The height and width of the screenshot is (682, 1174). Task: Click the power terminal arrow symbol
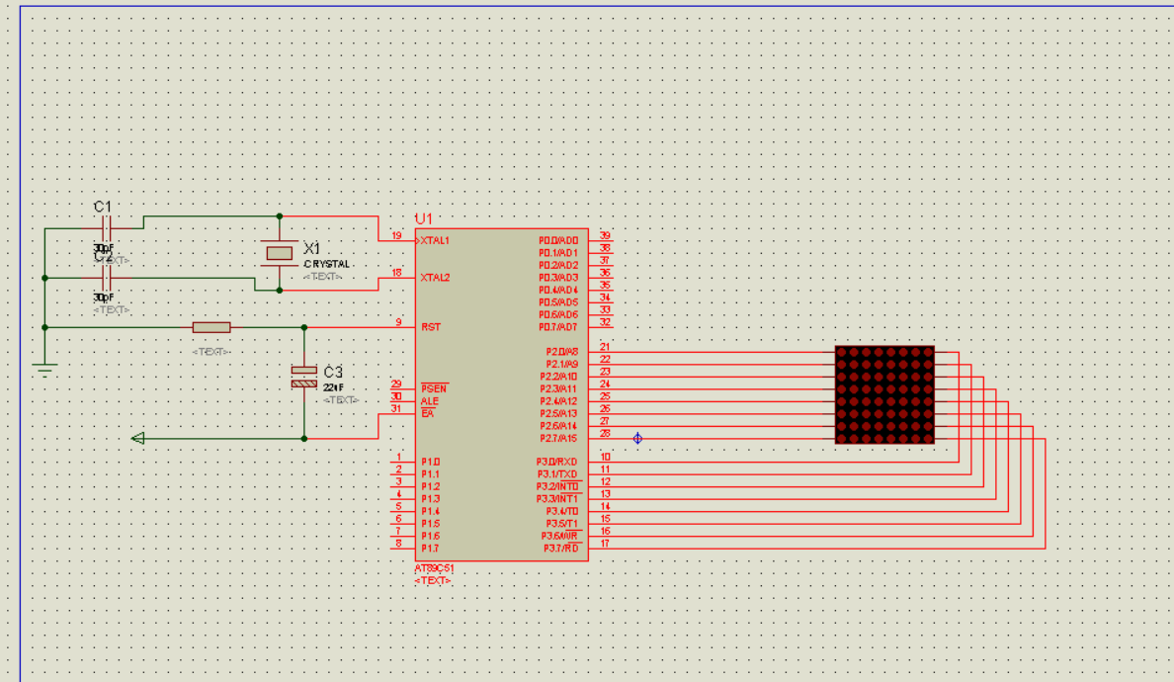[x=137, y=438]
